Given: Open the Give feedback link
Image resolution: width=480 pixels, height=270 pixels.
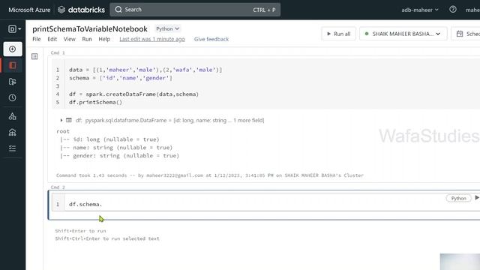Looking at the screenshot, I should point(211,39).
